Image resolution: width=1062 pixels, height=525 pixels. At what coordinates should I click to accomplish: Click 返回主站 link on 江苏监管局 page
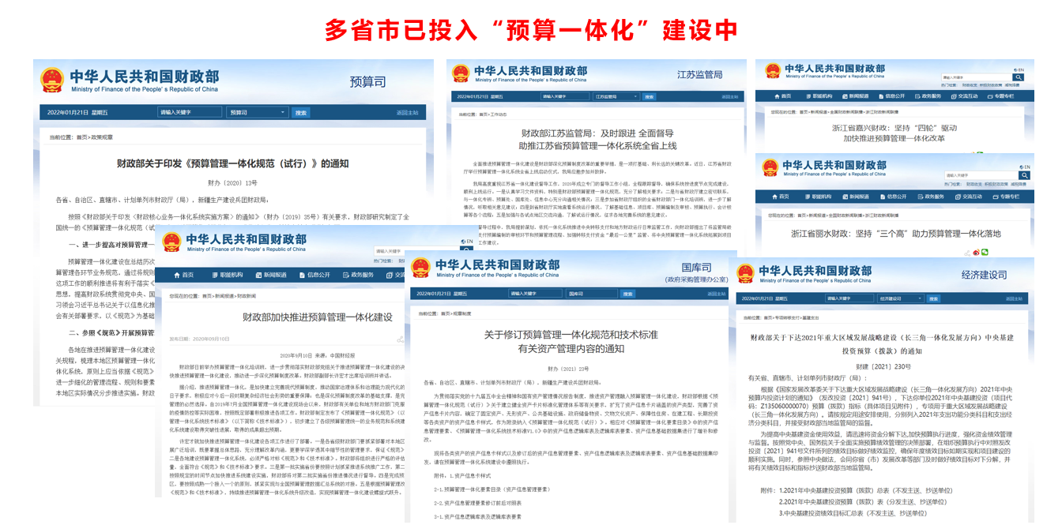click(732, 97)
